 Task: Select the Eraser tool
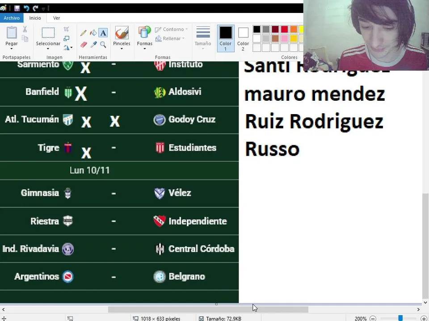(84, 45)
